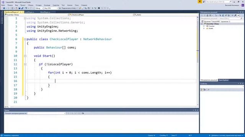Click the account avatar icon
Screen dimensions: 245x137
pos(243,5)
